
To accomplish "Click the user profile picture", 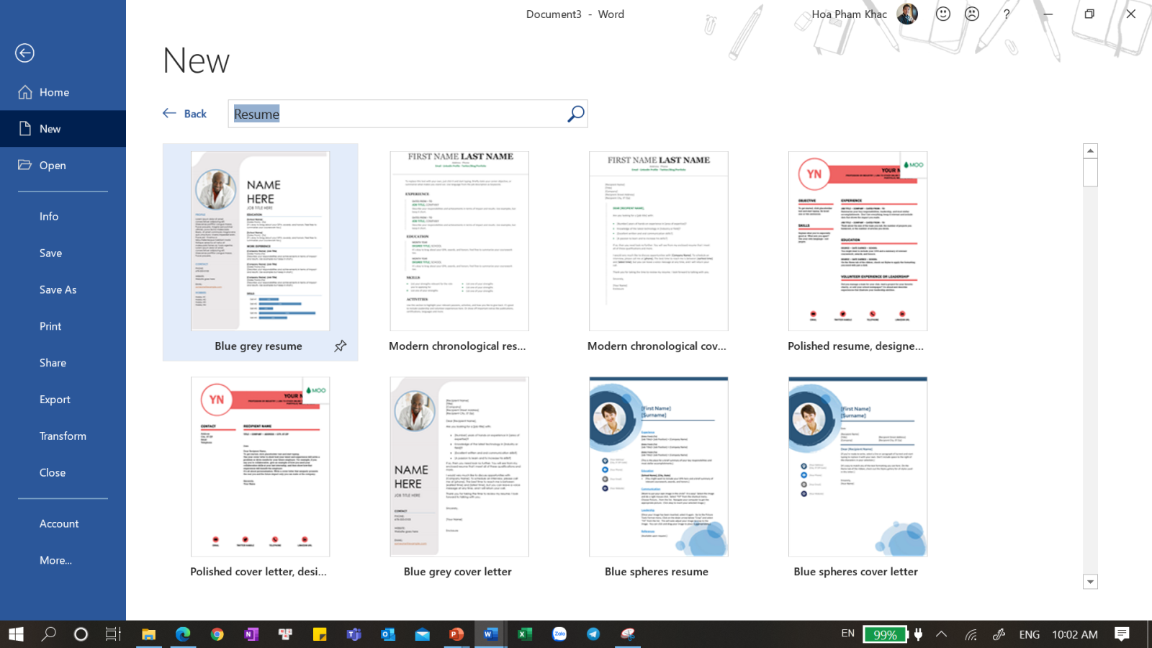I will click(907, 14).
